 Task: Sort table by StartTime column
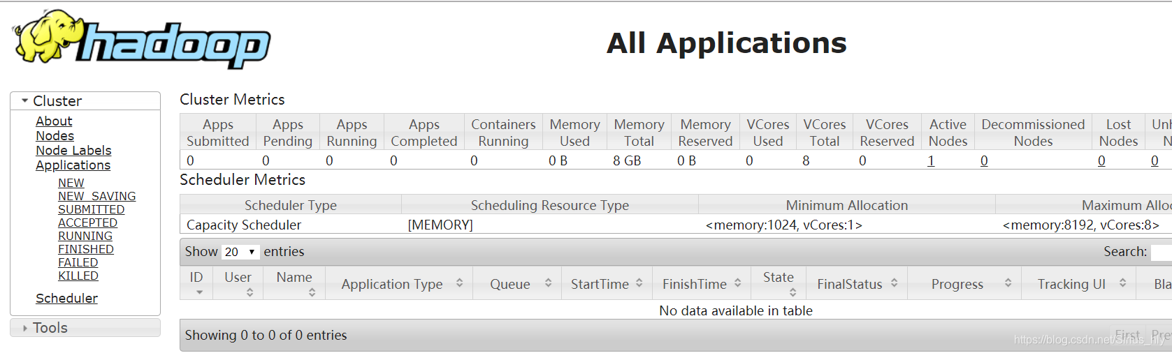607,283
